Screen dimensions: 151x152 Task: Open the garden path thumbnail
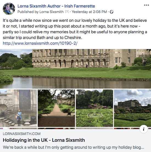coord(56,108)
